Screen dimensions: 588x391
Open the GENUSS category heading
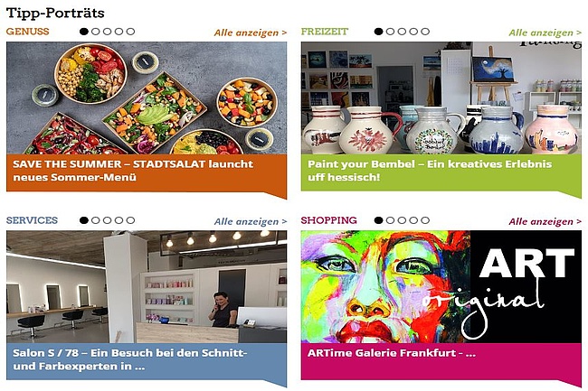[x=28, y=32]
